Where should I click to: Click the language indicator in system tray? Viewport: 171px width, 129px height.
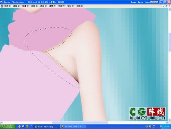[x=146, y=127]
